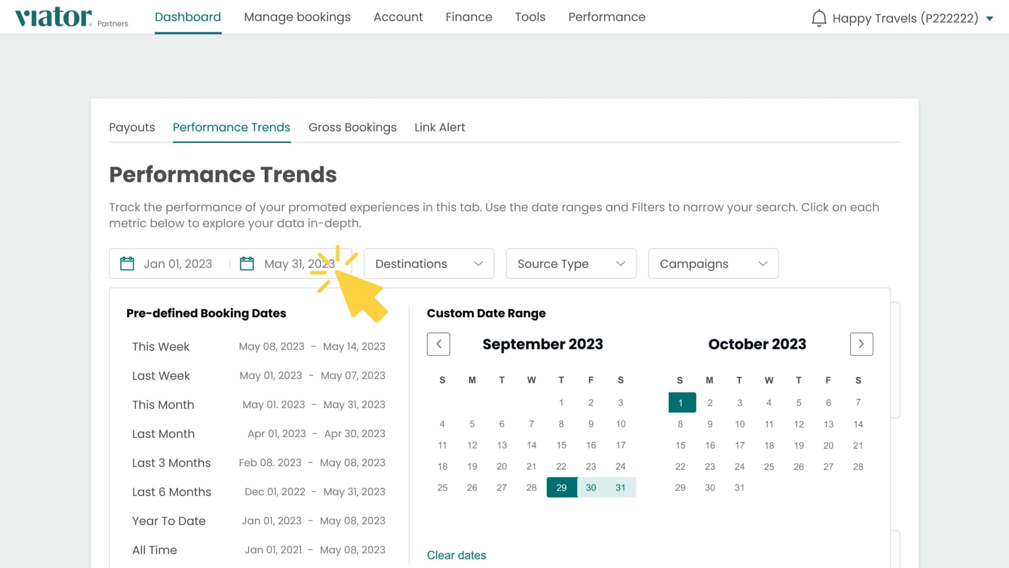The image size is (1009, 568).
Task: Pick September 4 in the calendar
Action: coord(442,424)
